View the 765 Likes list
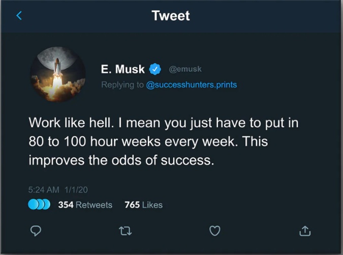The height and width of the screenshot is (255, 343). tap(143, 205)
